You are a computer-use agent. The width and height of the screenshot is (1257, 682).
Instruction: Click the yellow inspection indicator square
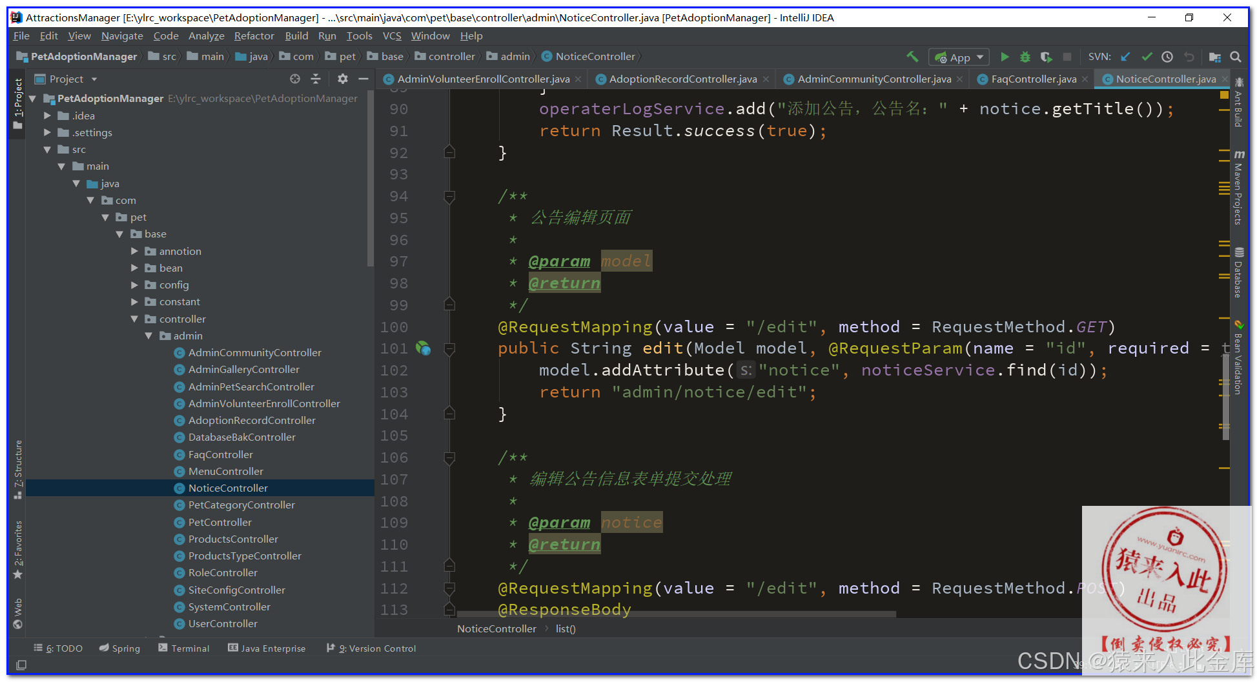[1224, 95]
